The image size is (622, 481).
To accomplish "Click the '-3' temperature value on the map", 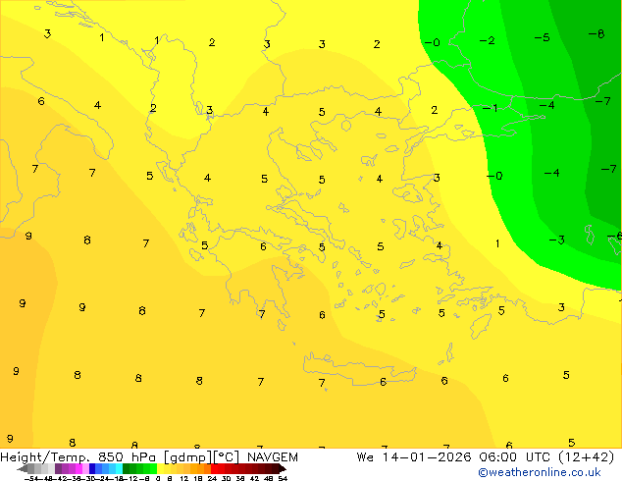I will click(x=557, y=240).
